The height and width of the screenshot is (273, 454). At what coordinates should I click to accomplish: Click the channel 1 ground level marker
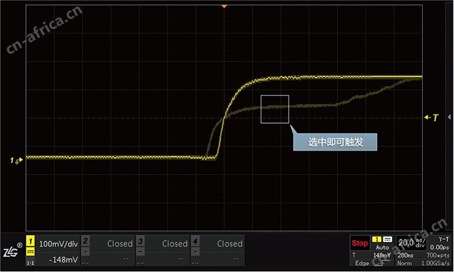[x=16, y=160]
